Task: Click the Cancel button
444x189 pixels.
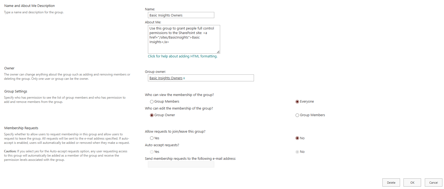Action: pos(433,183)
